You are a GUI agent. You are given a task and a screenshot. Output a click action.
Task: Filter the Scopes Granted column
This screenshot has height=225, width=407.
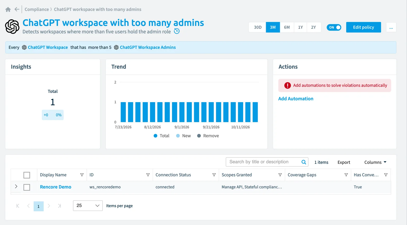[280, 175]
